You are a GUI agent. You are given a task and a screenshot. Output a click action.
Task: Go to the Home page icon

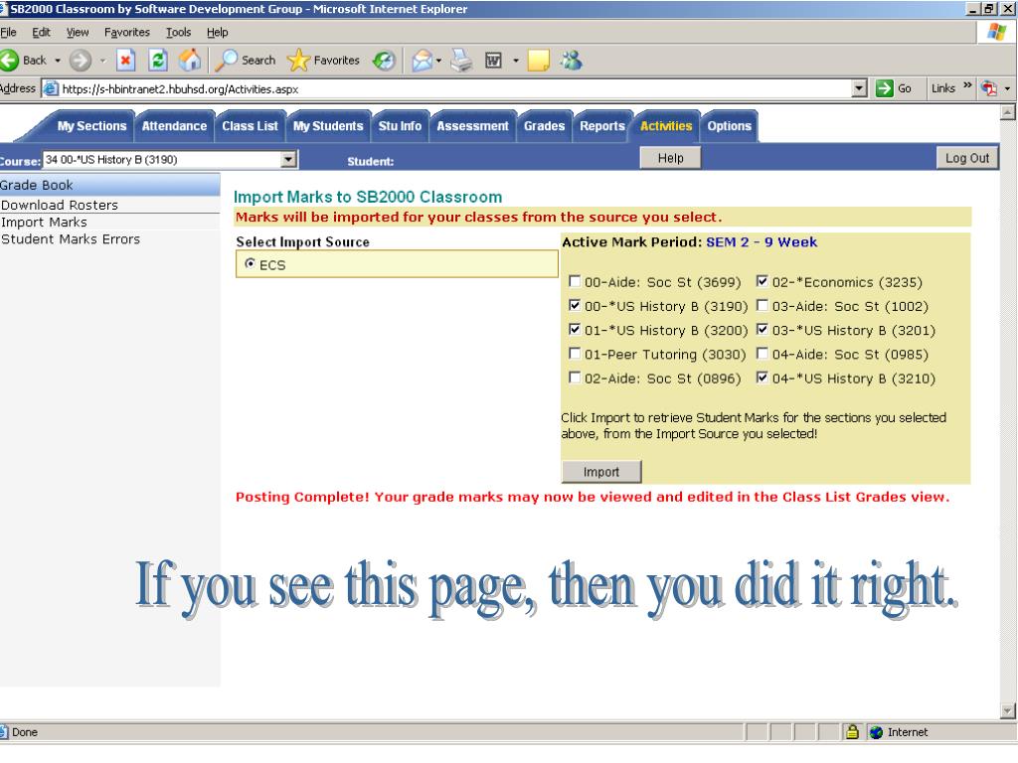point(190,61)
